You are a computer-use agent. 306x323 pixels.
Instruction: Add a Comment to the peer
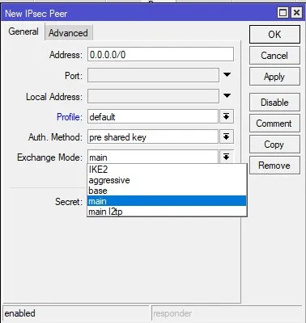click(x=274, y=124)
